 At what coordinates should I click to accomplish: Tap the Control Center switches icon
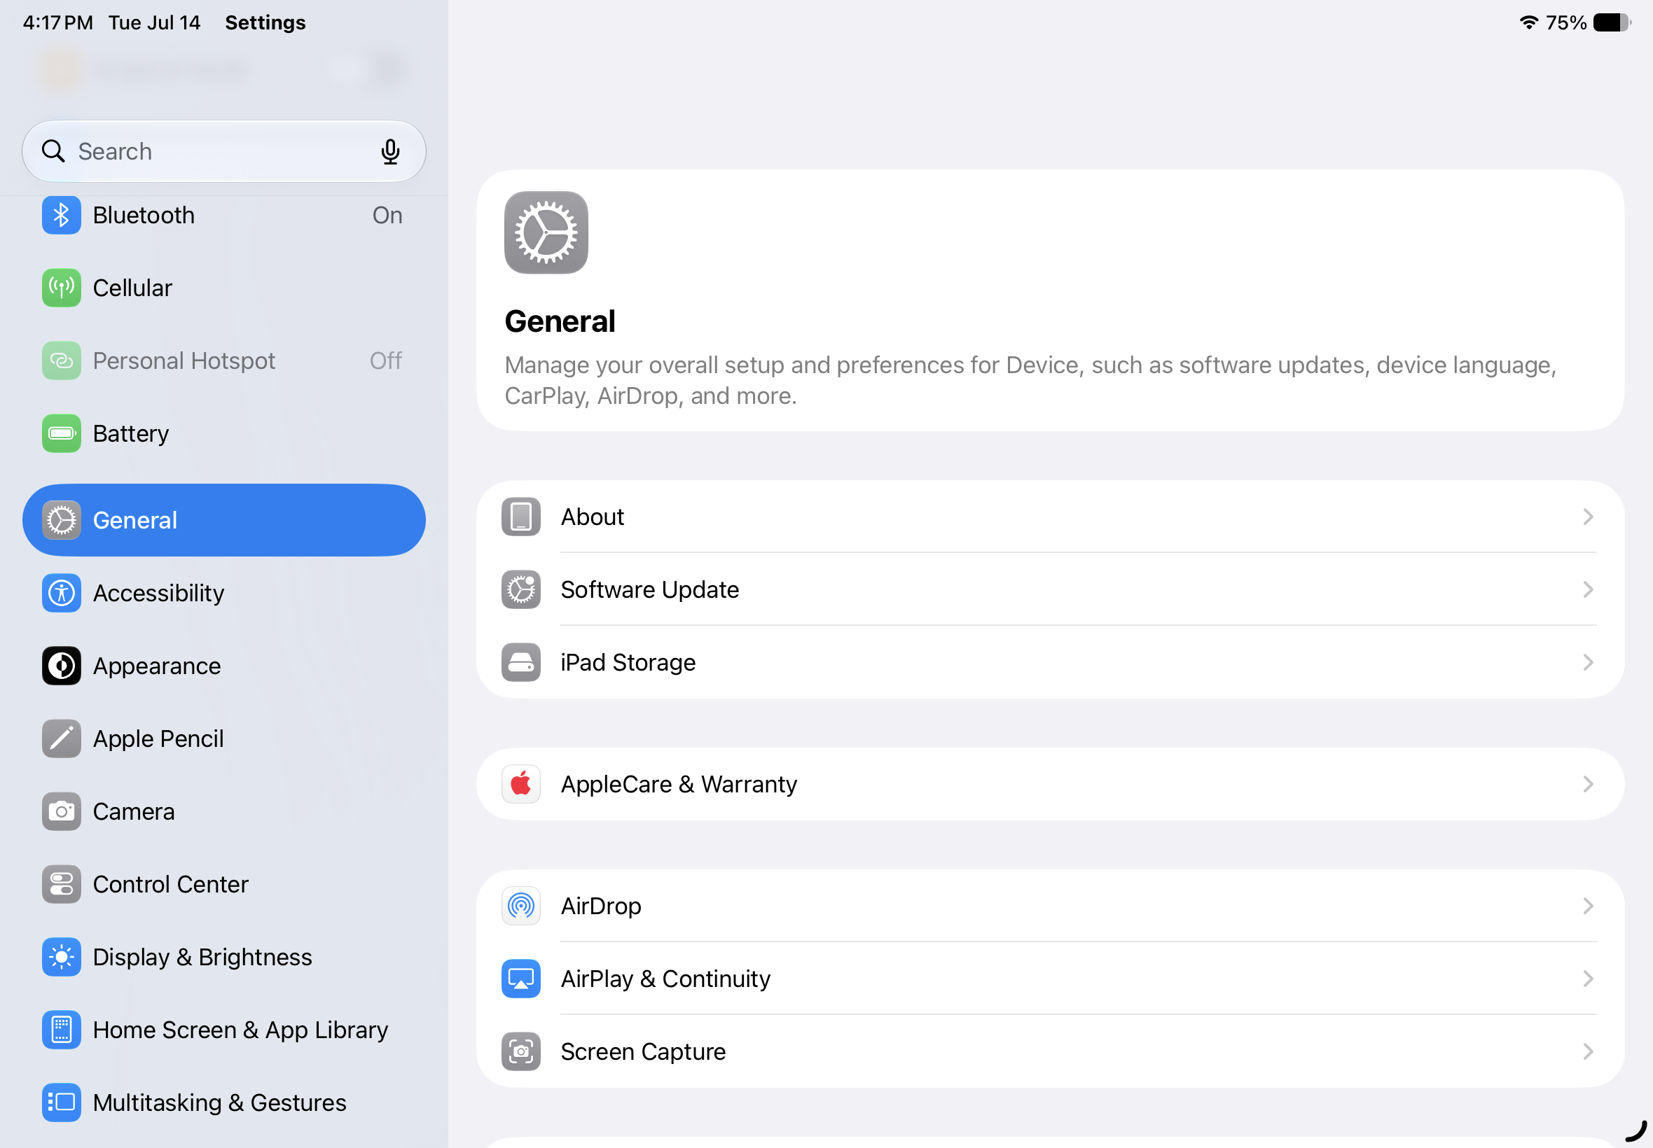[61, 884]
